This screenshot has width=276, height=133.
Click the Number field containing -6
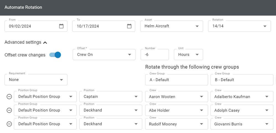[x=155, y=55]
